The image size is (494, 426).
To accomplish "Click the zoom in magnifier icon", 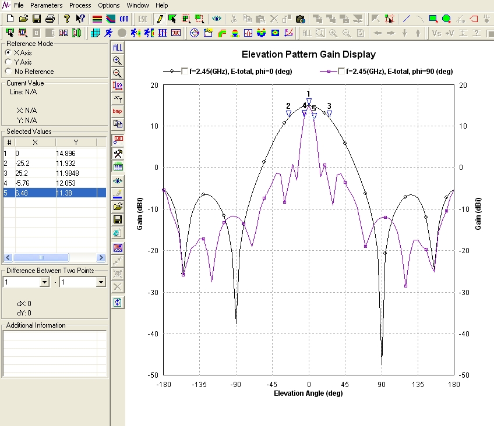I will pyautogui.click(x=118, y=60).
